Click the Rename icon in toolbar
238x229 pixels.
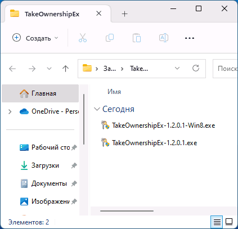(164, 38)
